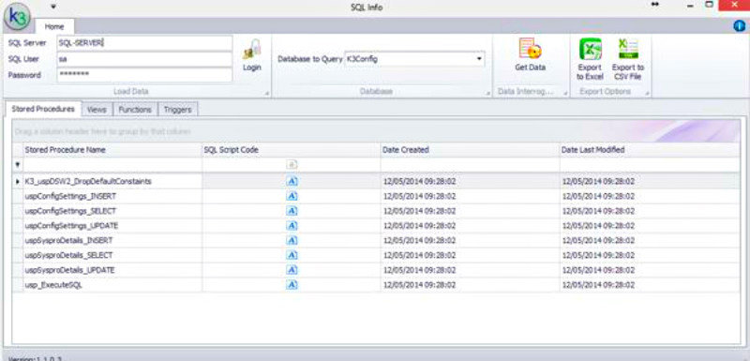Click the filter row script icon under SQL Script Code

(x=292, y=164)
